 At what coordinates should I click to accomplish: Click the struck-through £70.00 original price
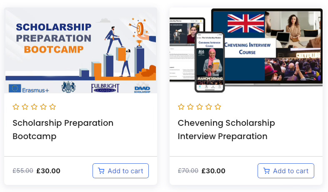coord(188,171)
